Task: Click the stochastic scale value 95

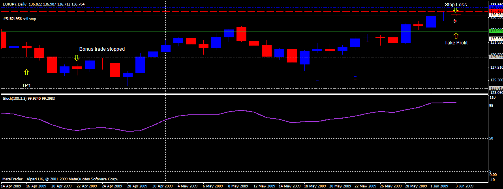Action: tap(492, 106)
